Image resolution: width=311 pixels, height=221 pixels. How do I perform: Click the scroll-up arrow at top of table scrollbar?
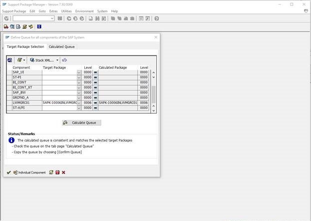(x=154, y=72)
